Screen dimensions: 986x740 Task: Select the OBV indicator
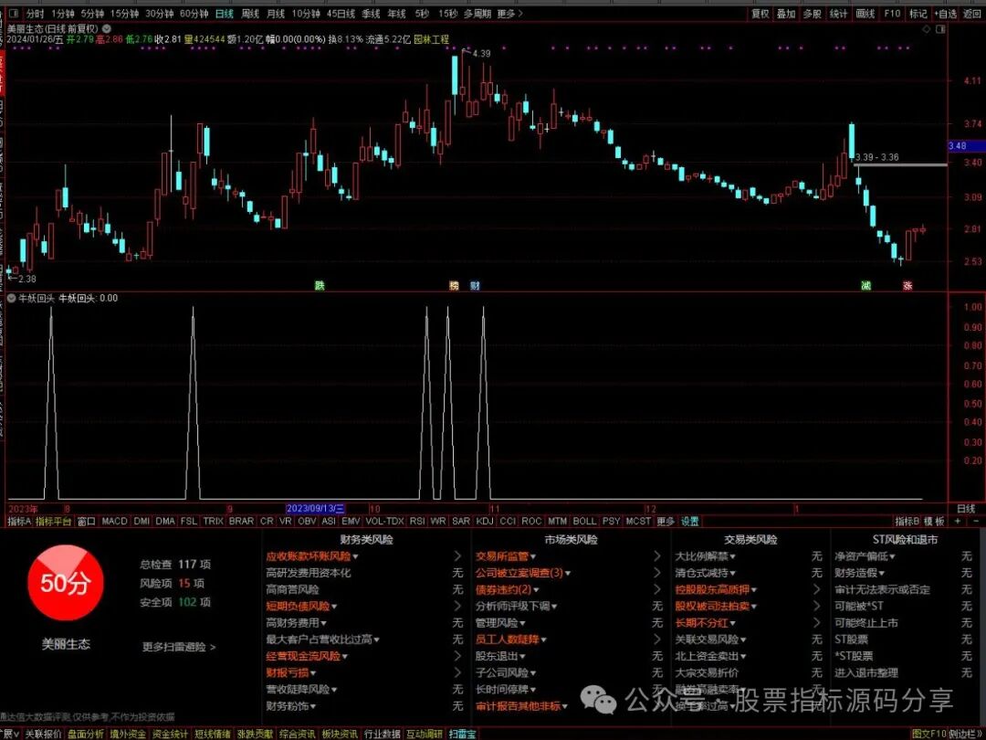(x=307, y=521)
